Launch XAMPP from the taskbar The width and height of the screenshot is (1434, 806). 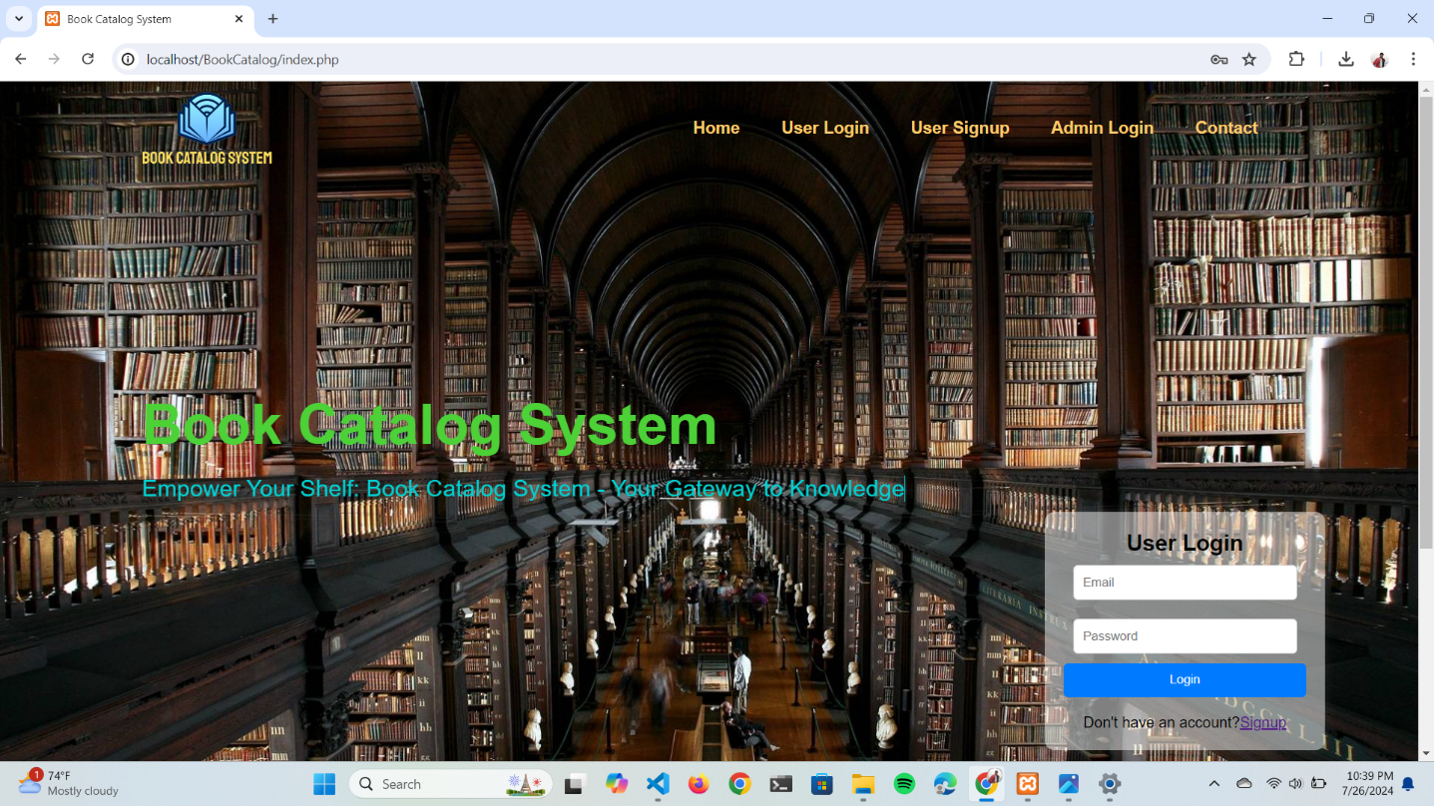tap(1028, 785)
